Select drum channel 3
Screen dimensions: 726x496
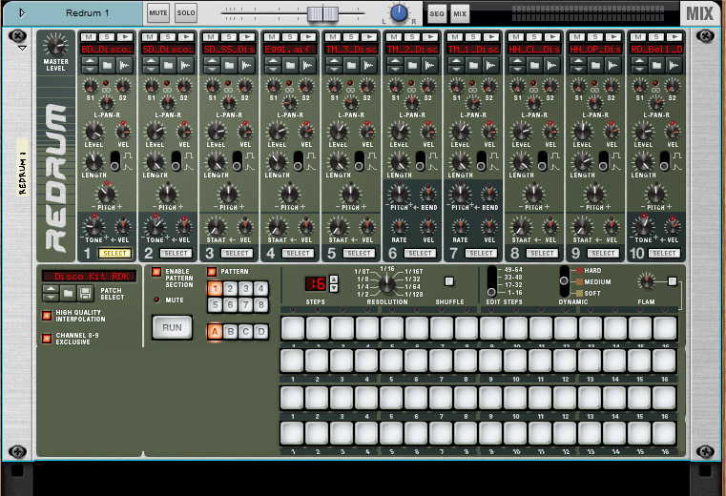tap(237, 254)
